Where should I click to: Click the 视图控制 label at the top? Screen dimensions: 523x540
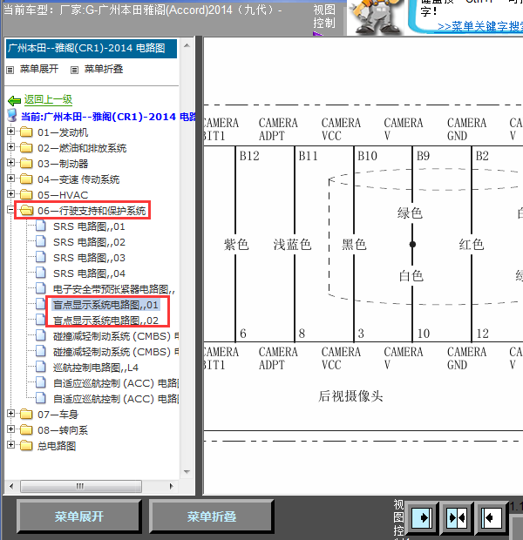pyautogui.click(x=324, y=17)
